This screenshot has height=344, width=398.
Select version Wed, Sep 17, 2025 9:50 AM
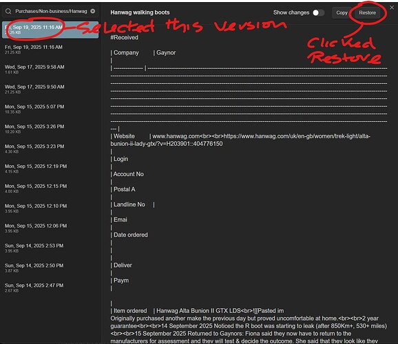point(50,89)
